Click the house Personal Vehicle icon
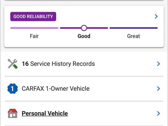 13,113
